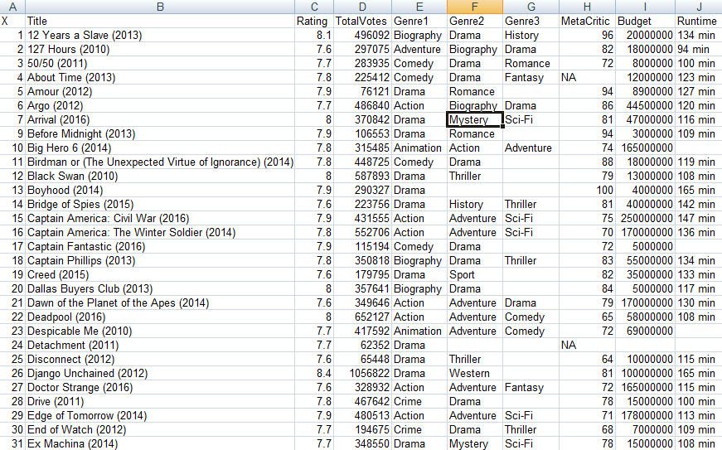The height and width of the screenshot is (450, 722).
Task: Click the MetaCritic header cell
Action: pyautogui.click(x=587, y=22)
